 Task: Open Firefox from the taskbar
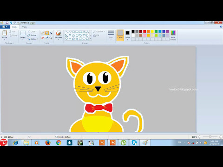(48, 142)
